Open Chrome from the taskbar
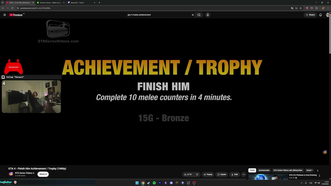This screenshot has height=186, width=331. [143, 183]
